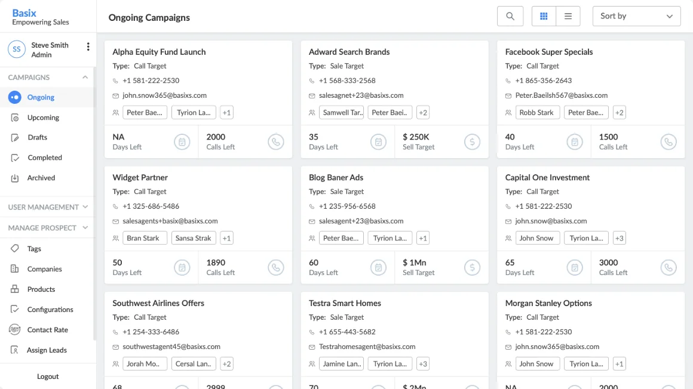Click the Contact Rate icon
Screen dimensions: 693x389
[14, 330]
